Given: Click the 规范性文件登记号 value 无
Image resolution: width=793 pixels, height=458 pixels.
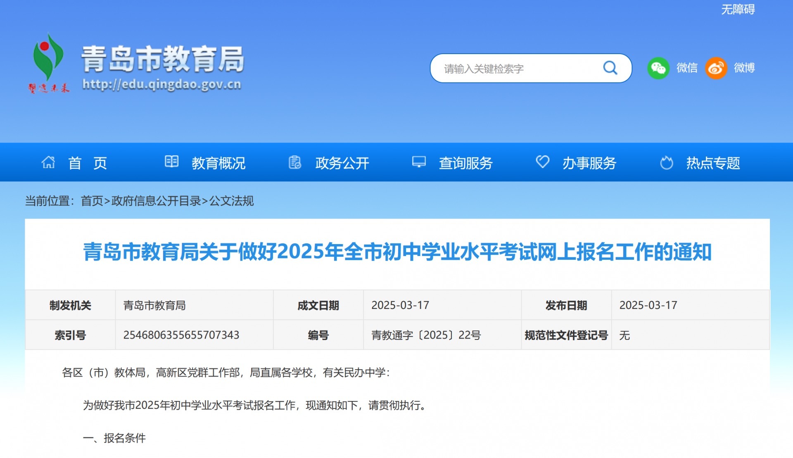Looking at the screenshot, I should click(x=624, y=335).
